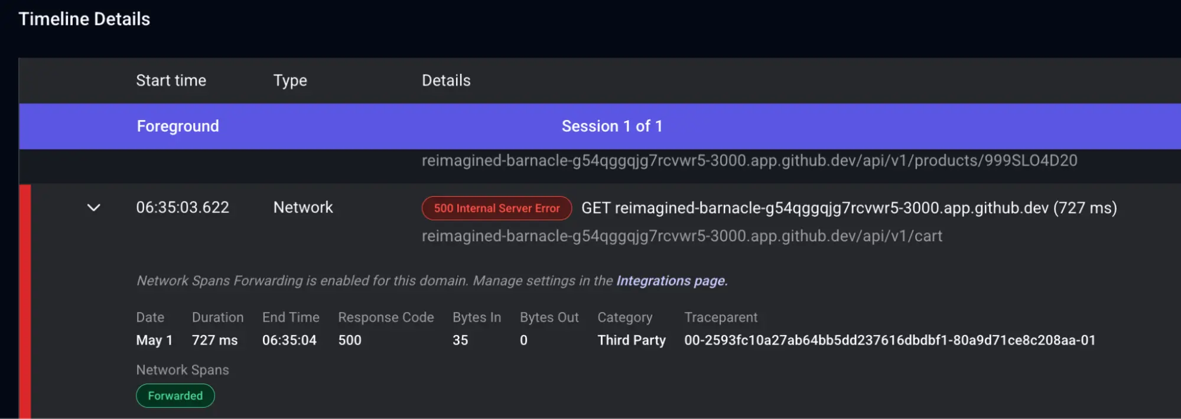
Task: Click the Network Spans label
Action: pyautogui.click(x=183, y=370)
